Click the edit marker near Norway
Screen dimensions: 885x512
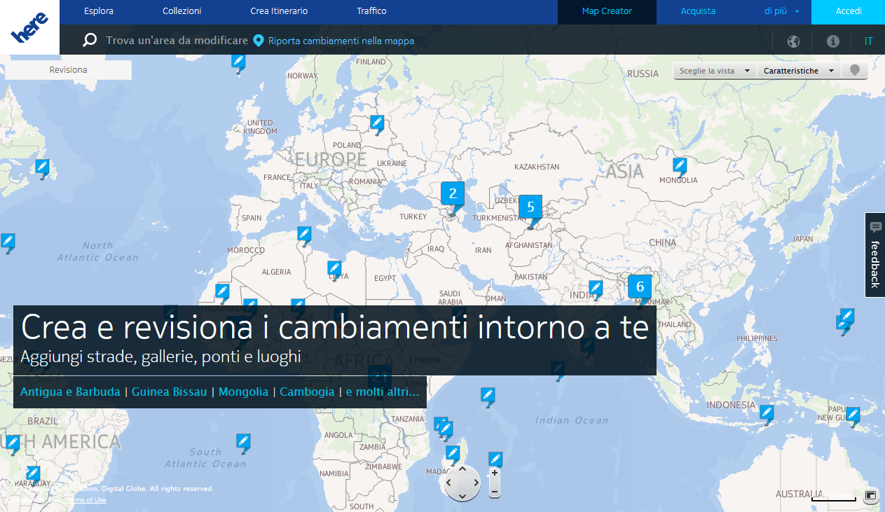(x=239, y=62)
